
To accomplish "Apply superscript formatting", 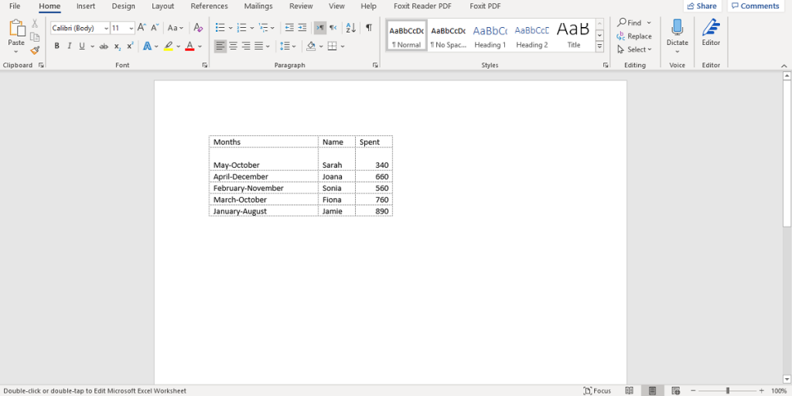I will 130,46.
